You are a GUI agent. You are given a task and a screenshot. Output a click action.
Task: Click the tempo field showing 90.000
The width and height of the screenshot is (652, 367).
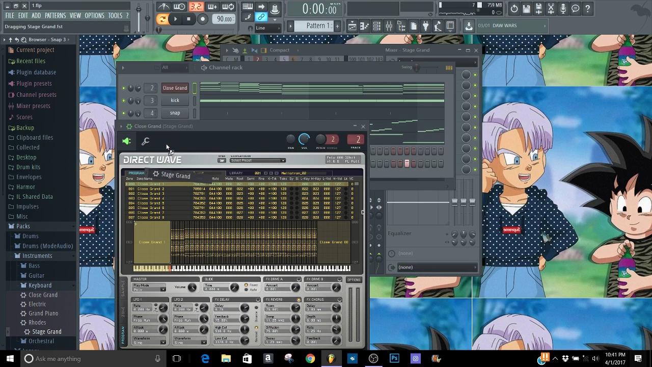225,19
